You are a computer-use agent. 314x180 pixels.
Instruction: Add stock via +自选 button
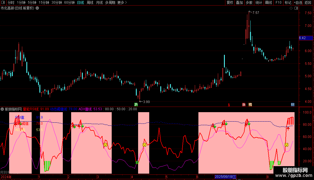click(298, 2)
